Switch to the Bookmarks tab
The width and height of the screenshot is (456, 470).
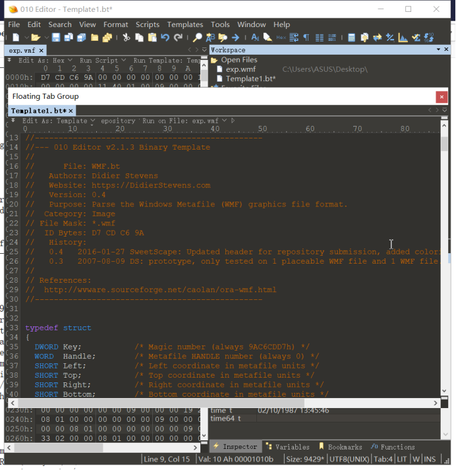[x=341, y=447]
